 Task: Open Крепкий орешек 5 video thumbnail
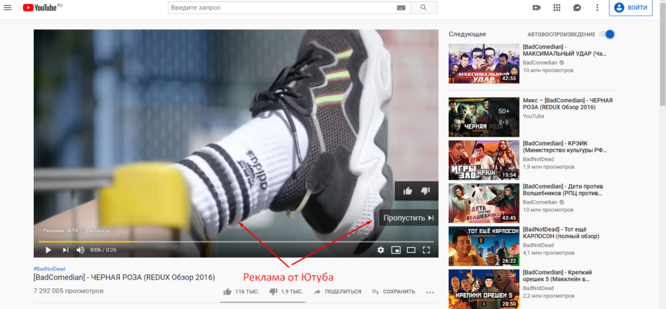pyautogui.click(x=484, y=289)
